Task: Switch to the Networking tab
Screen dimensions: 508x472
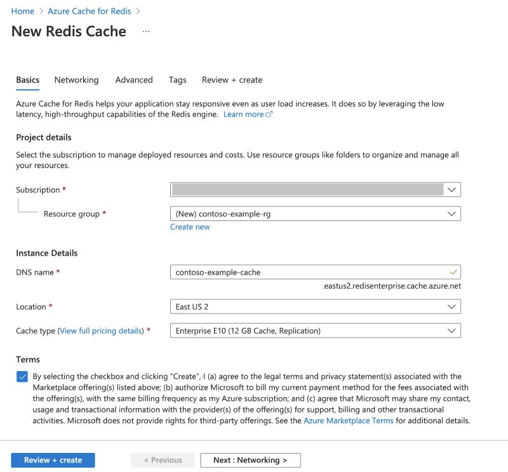Action: point(76,79)
